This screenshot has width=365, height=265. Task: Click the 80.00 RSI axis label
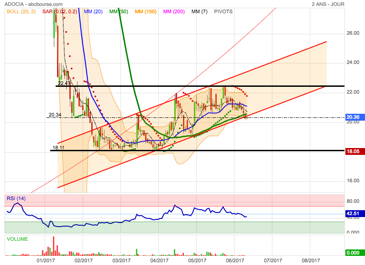click(353, 201)
